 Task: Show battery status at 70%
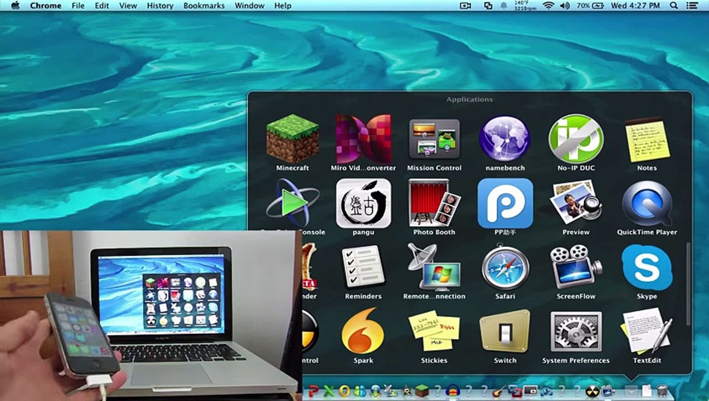[x=591, y=6]
